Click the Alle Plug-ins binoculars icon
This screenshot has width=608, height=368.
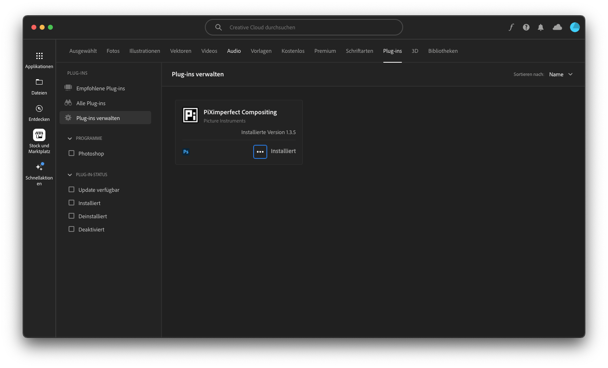68,103
